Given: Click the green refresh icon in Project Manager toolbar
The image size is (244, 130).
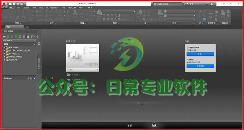Looking at the screenshot, I should (16, 37).
